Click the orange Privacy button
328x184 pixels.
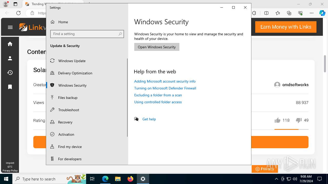point(265,169)
